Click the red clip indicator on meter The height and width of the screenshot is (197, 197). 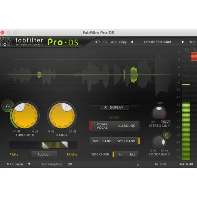point(194,57)
